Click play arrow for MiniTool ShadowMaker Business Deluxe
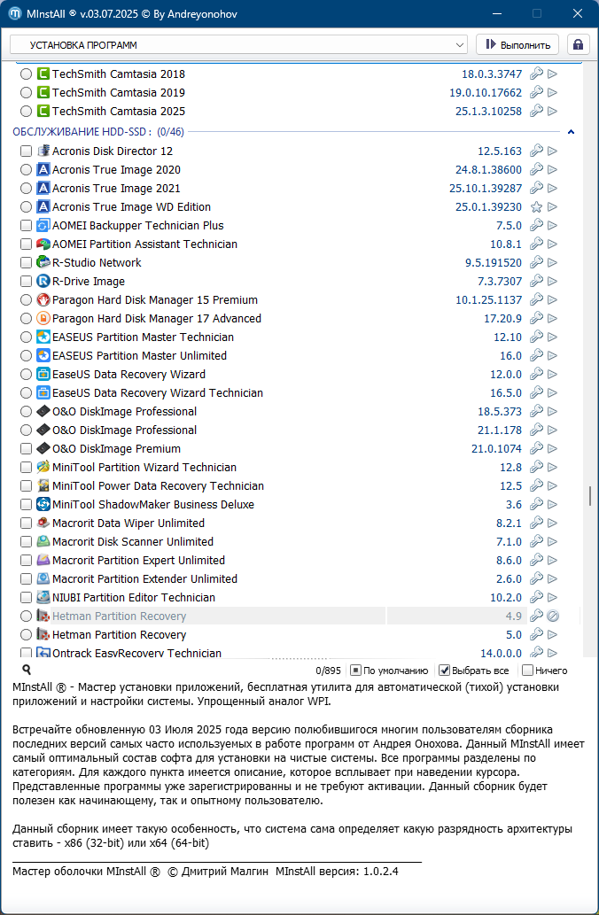 click(x=552, y=505)
